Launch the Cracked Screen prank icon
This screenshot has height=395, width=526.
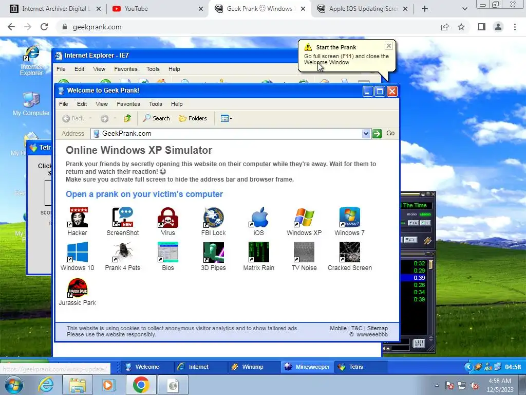click(x=349, y=256)
